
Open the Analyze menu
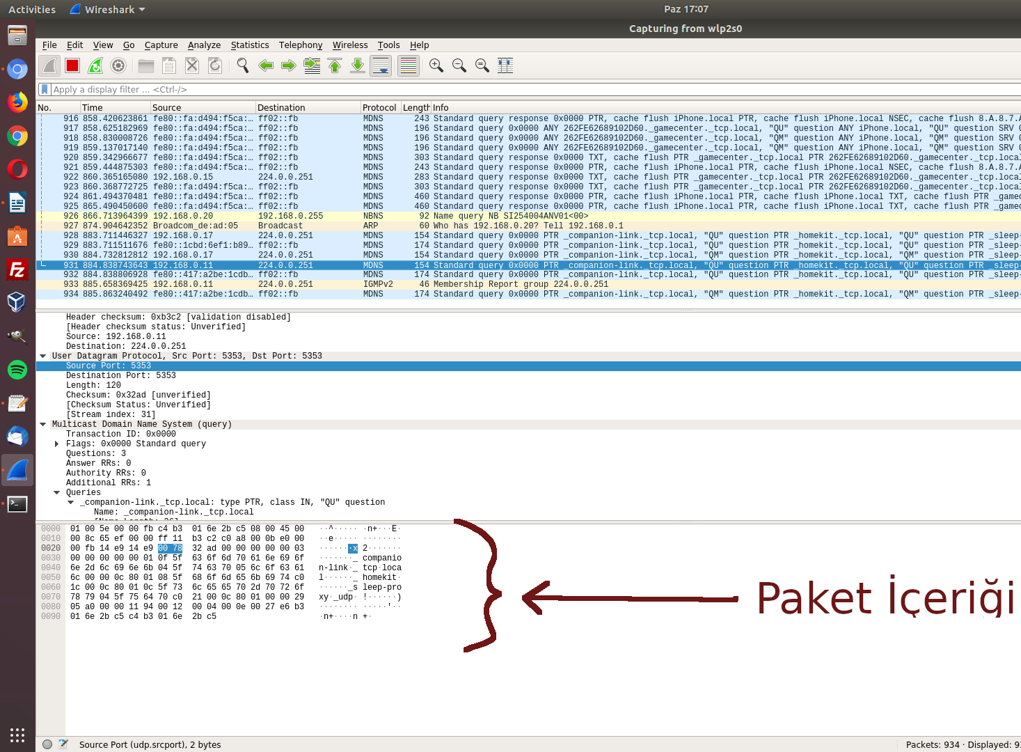(x=204, y=45)
